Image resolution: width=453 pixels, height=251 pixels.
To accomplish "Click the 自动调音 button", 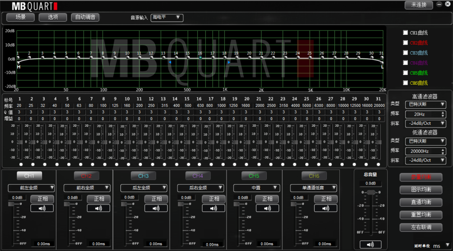I will tap(85, 17).
